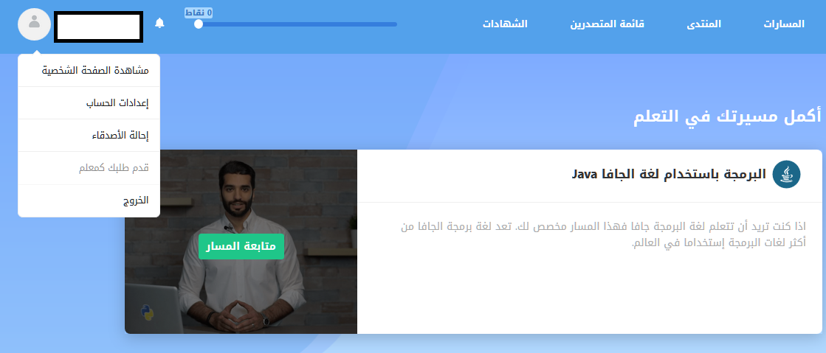Screen dimensions: 826x353
Task: Click the Java course description text
Action: click(604, 235)
